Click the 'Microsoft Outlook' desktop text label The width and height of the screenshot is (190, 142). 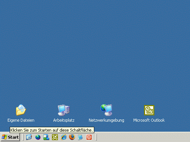(149, 120)
